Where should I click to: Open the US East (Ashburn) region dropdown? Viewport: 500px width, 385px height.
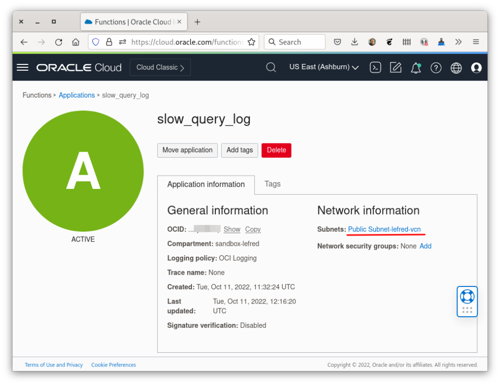(323, 67)
